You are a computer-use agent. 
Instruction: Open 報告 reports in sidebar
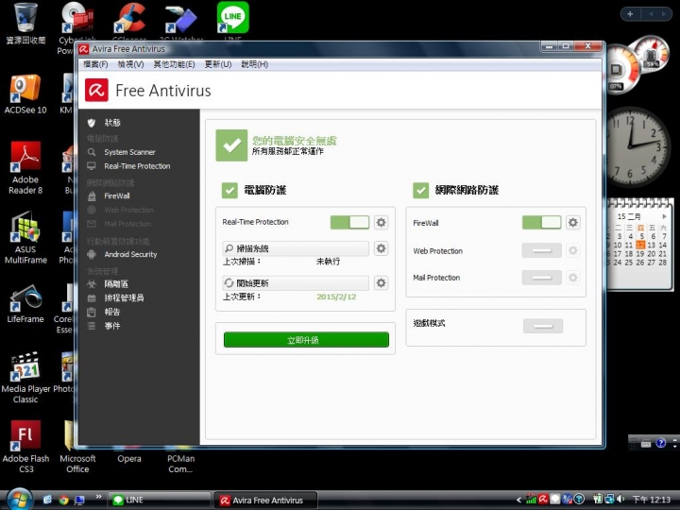coord(111,312)
